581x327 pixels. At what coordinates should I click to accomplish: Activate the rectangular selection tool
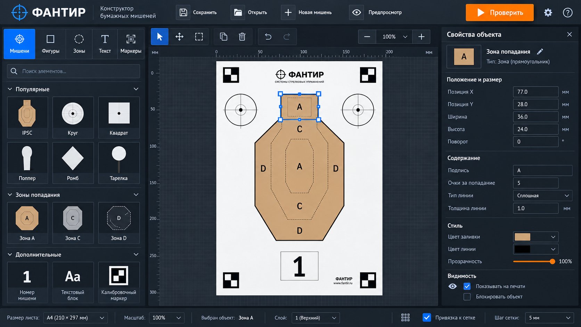(199, 37)
